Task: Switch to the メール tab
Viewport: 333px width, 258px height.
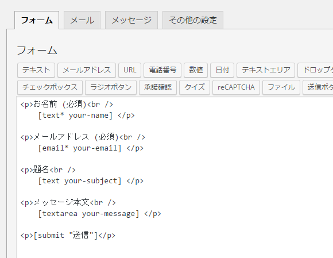Action: coord(82,20)
